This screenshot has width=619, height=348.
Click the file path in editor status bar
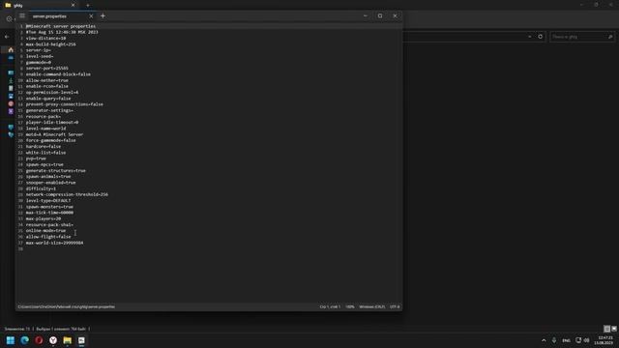(67, 306)
